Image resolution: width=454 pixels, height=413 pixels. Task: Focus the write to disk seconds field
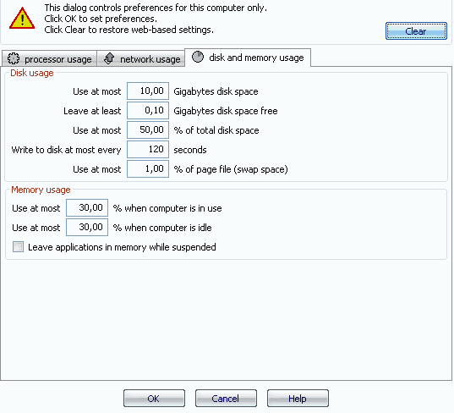pos(148,149)
